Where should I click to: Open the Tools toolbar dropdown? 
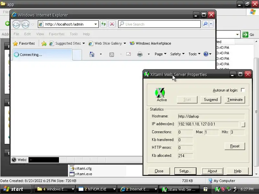tap(195, 54)
